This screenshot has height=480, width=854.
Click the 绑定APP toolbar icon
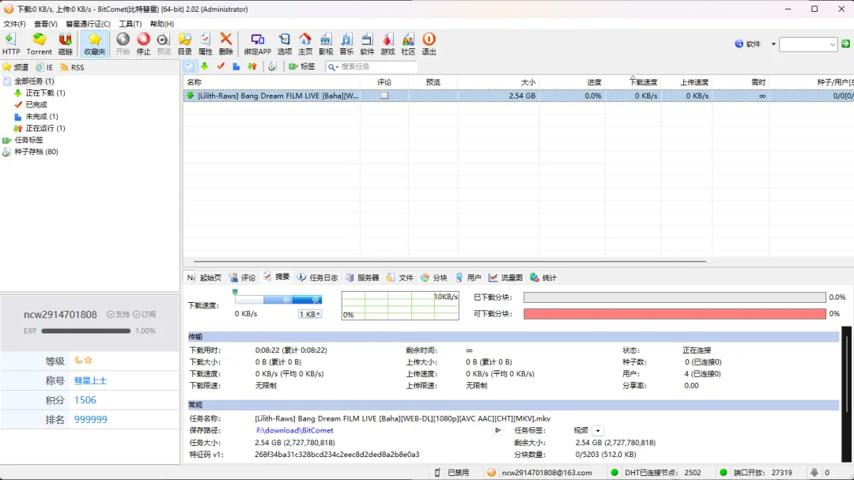tap(258, 43)
